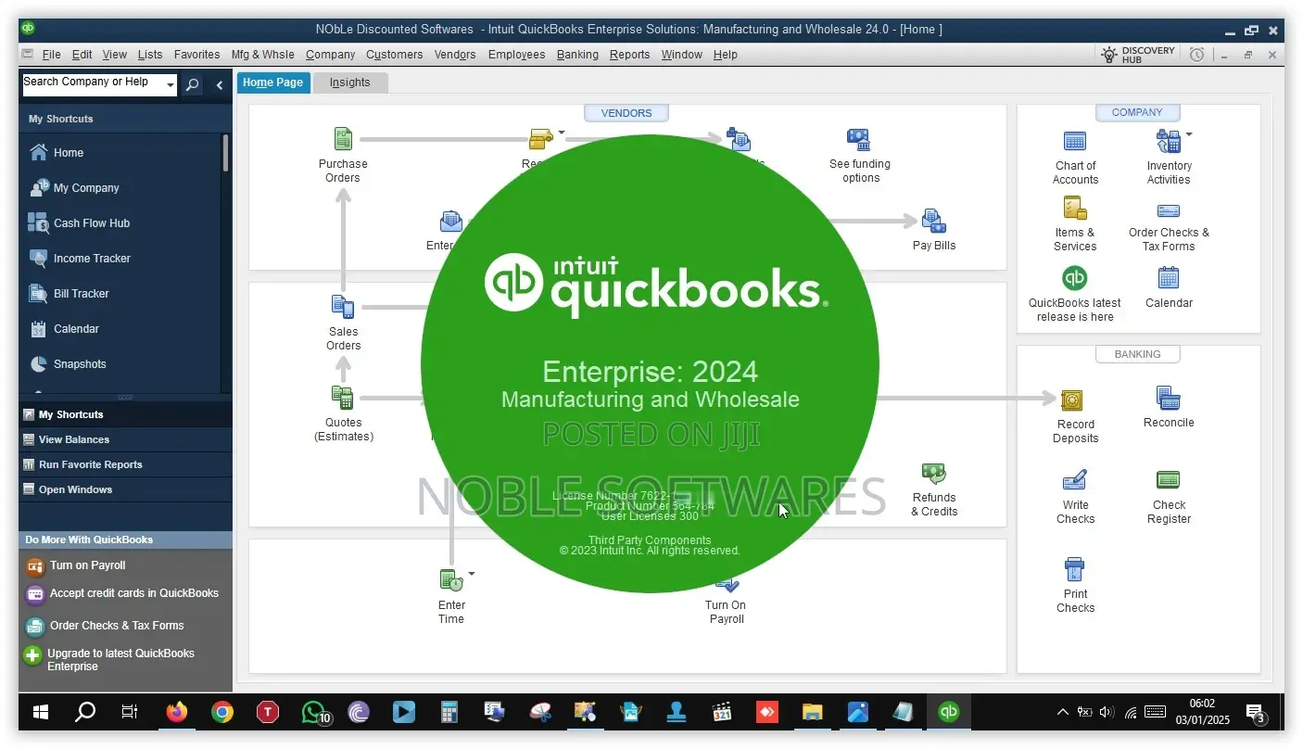
Task: Open WhatsApp from the taskbar
Action: [x=314, y=712]
